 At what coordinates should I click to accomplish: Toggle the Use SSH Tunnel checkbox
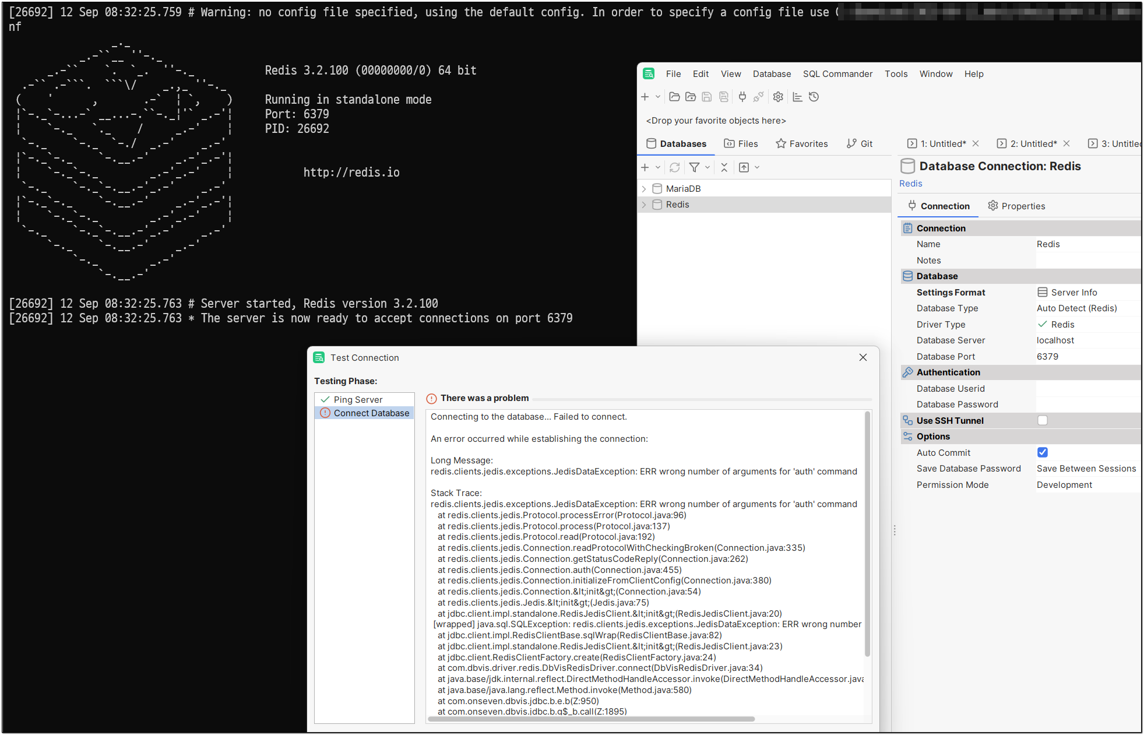(x=1043, y=420)
